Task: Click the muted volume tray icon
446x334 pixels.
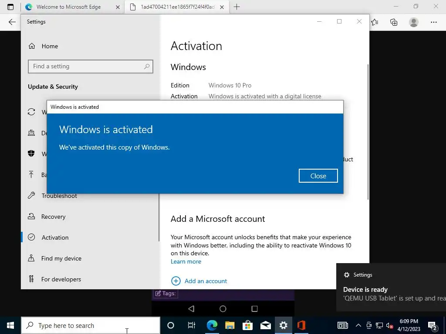Action: coord(390,326)
